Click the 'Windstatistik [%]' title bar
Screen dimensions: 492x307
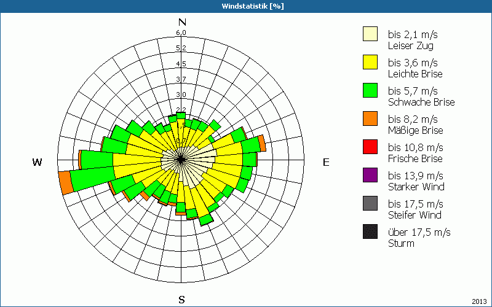(x=246, y=6)
